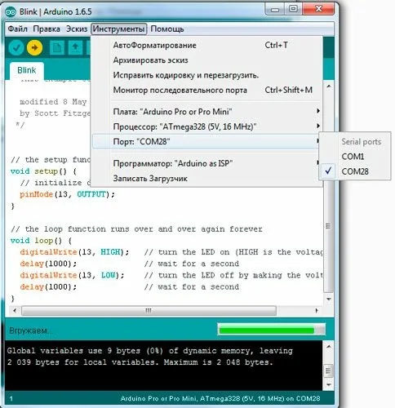The width and height of the screenshot is (395, 408).
Task: Open Монитор последовательного порта
Action: (x=206, y=90)
